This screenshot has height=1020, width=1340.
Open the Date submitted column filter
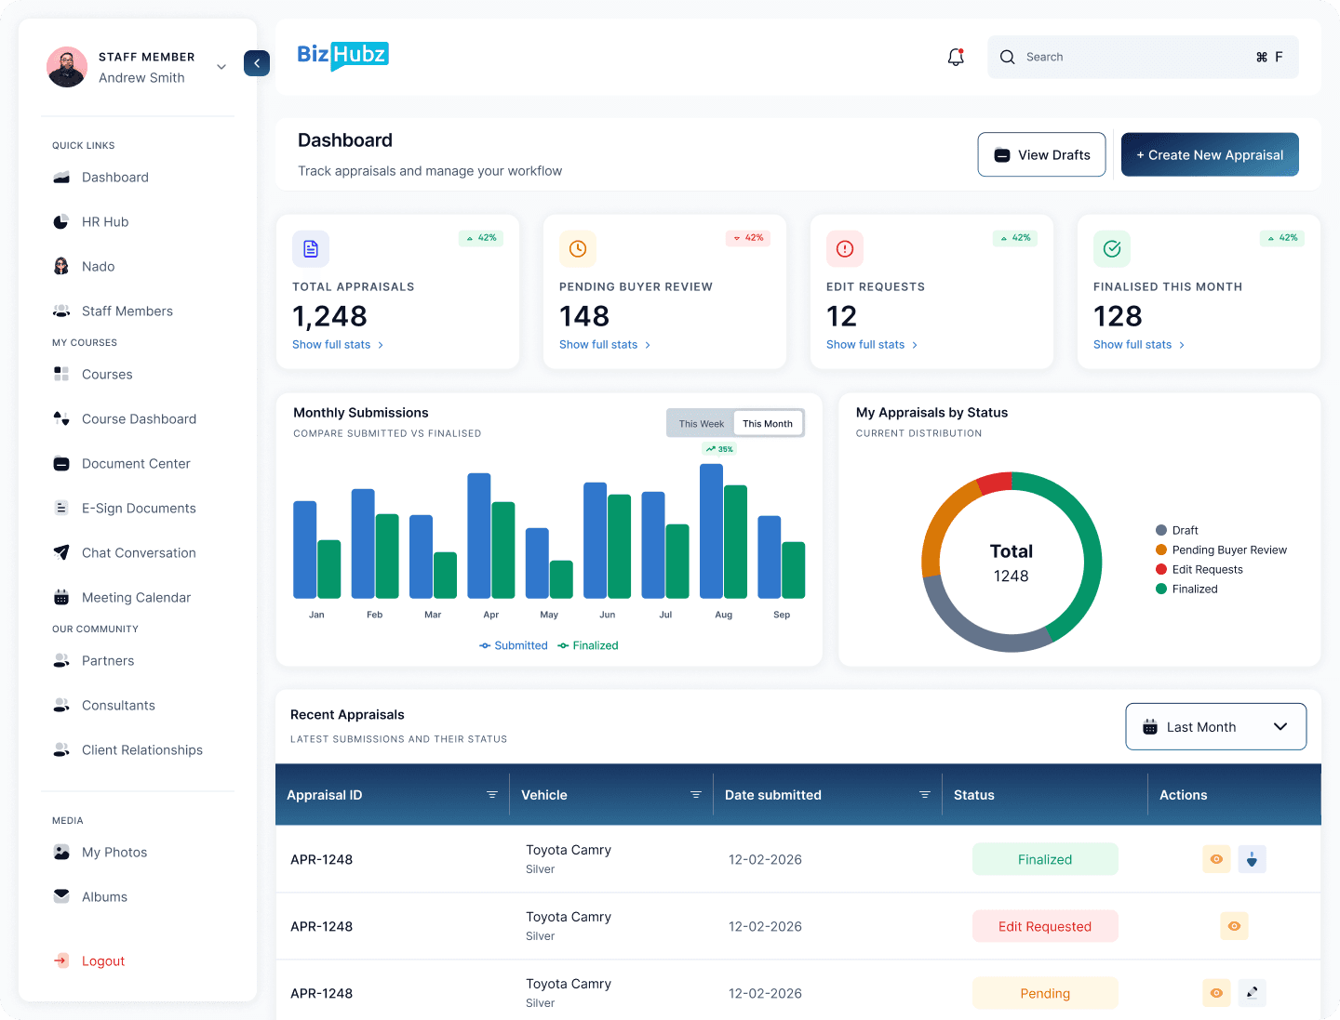924,795
